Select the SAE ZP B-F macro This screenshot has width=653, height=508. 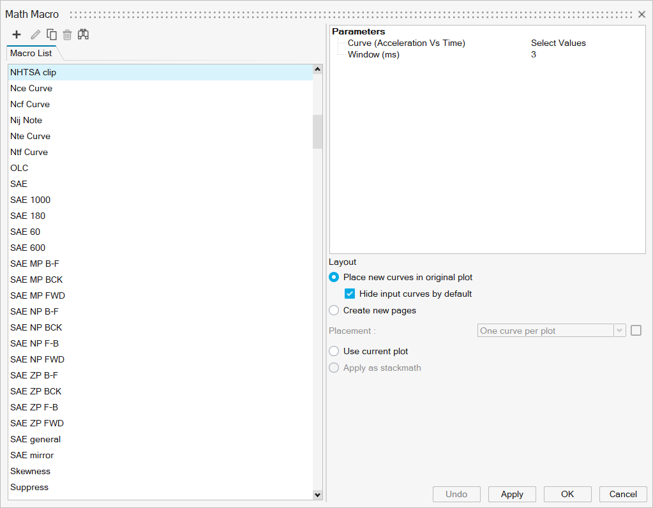(160, 376)
